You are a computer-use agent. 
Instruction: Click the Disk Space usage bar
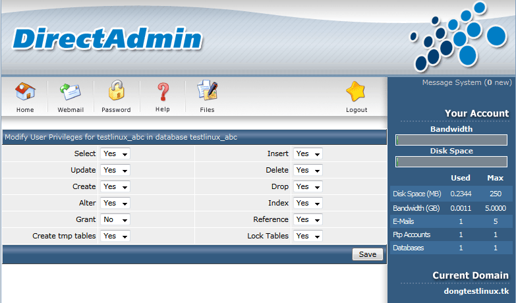(451, 161)
